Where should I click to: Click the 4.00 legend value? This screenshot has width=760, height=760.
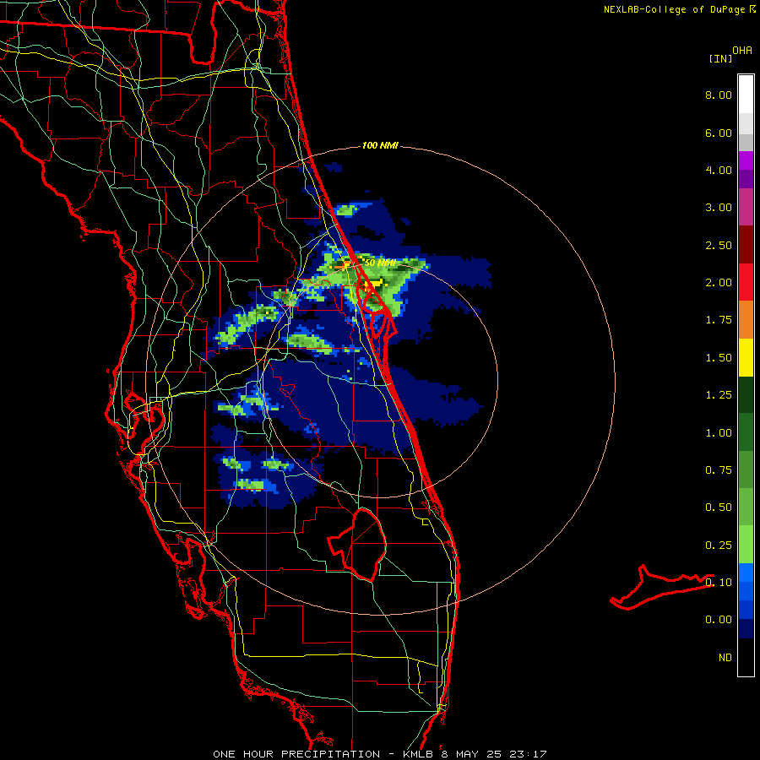719,170
